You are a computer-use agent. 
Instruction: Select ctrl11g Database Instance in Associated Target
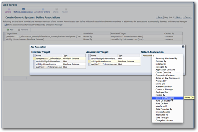pos(114,62)
